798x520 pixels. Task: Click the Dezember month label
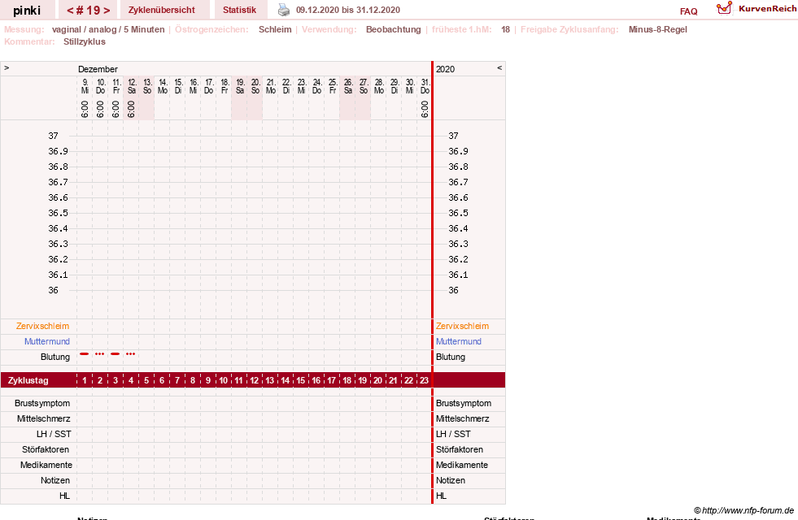tap(98, 69)
